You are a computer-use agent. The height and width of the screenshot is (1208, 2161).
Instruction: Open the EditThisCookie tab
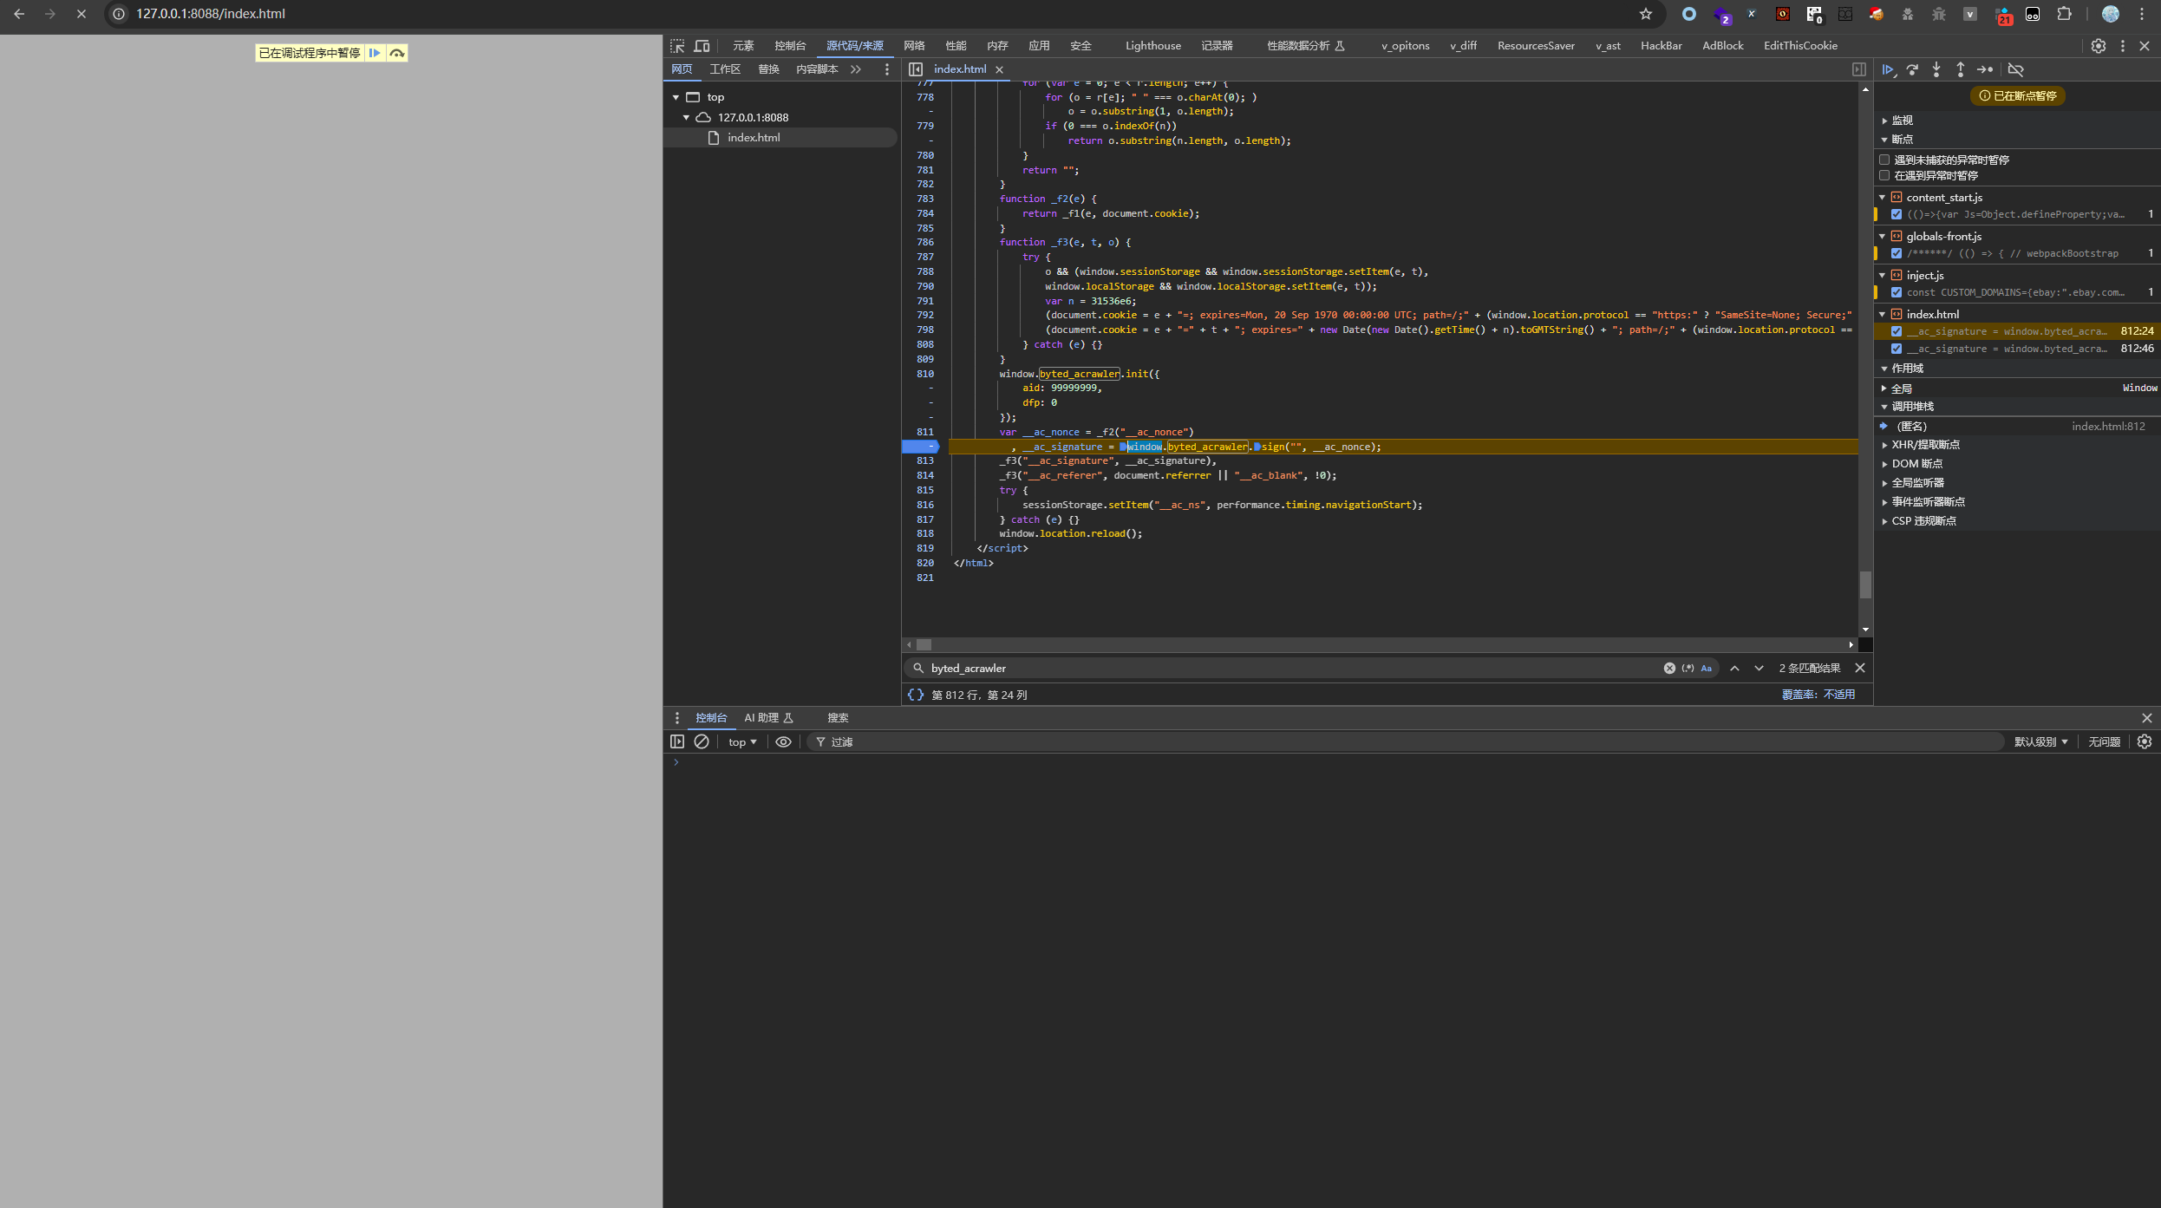tap(1800, 46)
